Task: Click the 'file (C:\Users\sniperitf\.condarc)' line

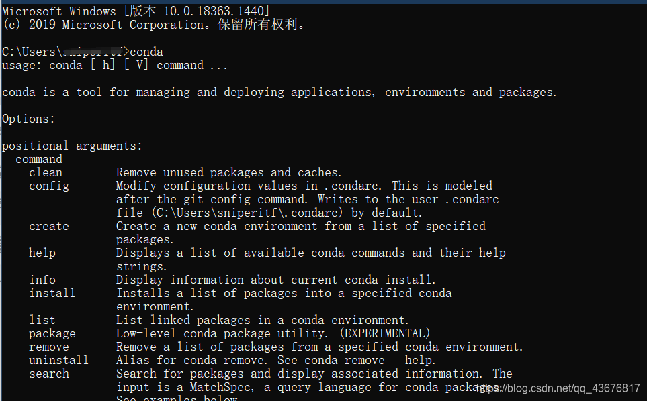Action: [269, 213]
